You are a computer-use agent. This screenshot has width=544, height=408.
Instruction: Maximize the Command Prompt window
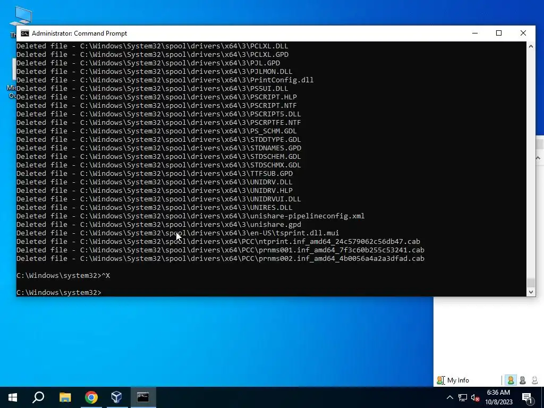499,33
